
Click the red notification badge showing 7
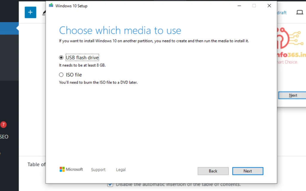tap(4, 125)
